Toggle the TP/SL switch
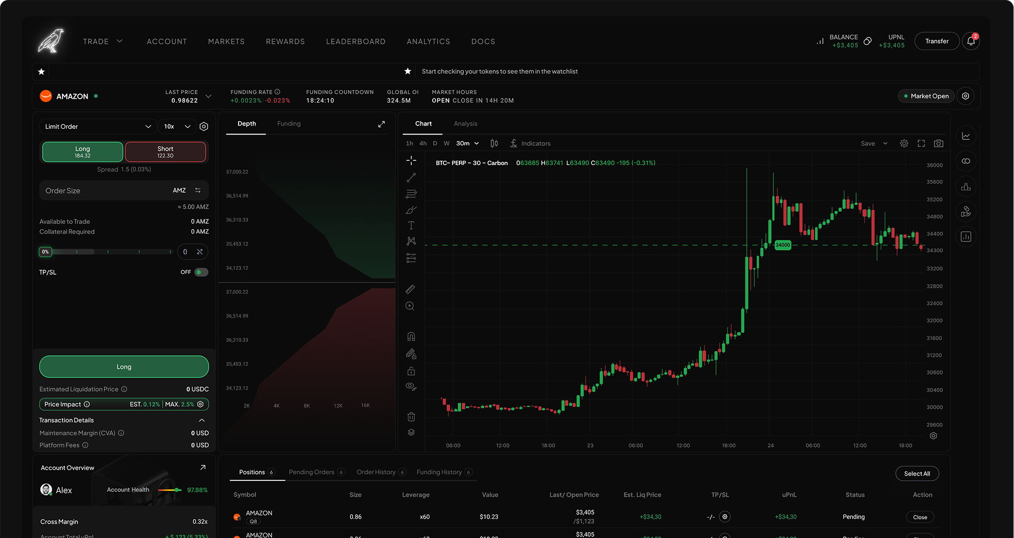Screen dimensions: 1014x538 click(x=201, y=272)
